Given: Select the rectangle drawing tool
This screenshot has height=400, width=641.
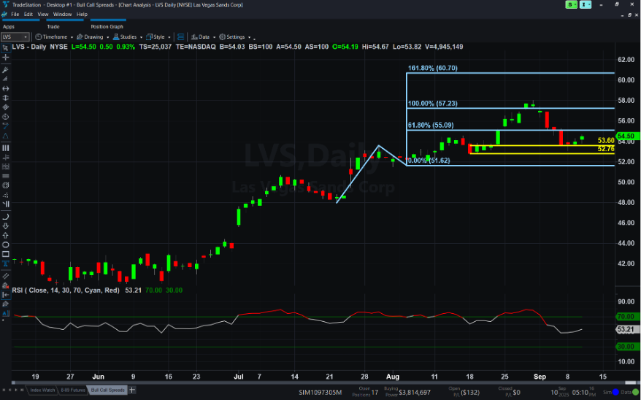Looking at the screenshot, I should [6, 254].
